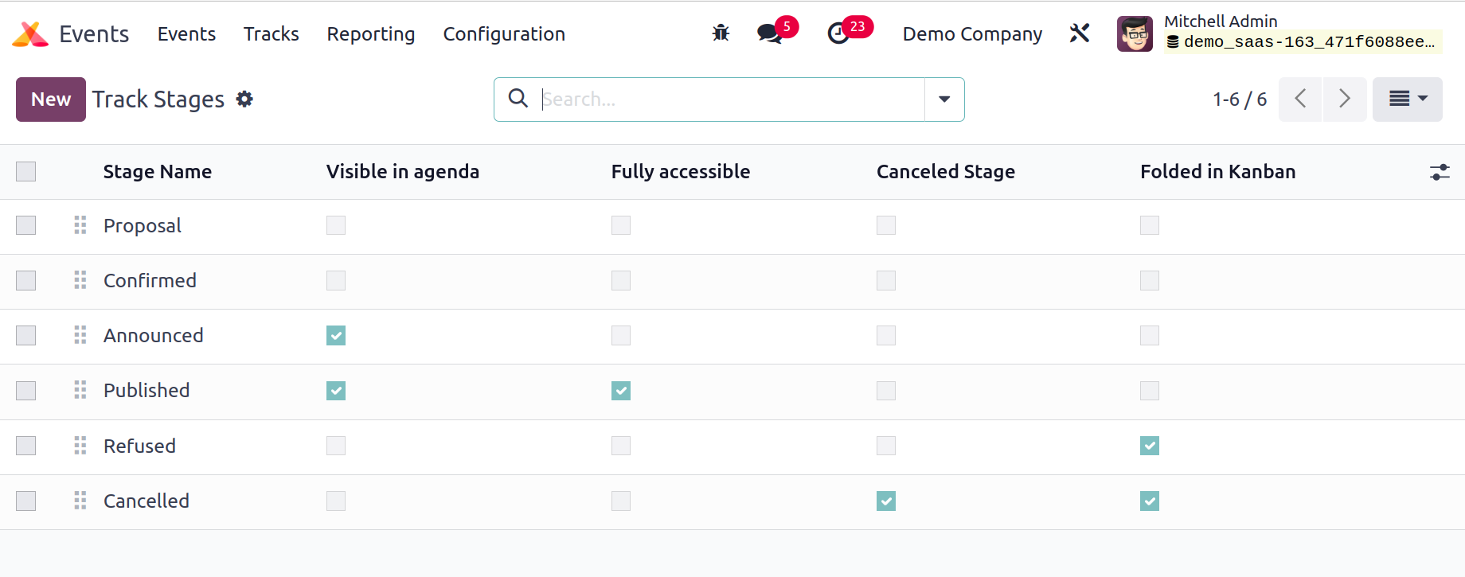Click the search magnifier icon
The height and width of the screenshot is (577, 1465).
click(x=518, y=98)
